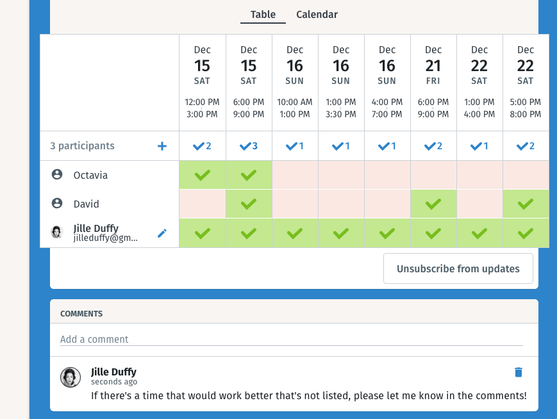Click Jille Duffy's profile photo in participants row
Screen dimensions: 557x419
click(57, 233)
